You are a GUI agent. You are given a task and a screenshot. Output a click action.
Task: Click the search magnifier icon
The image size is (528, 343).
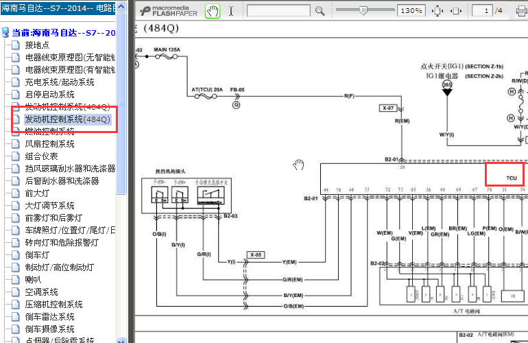tap(320, 11)
